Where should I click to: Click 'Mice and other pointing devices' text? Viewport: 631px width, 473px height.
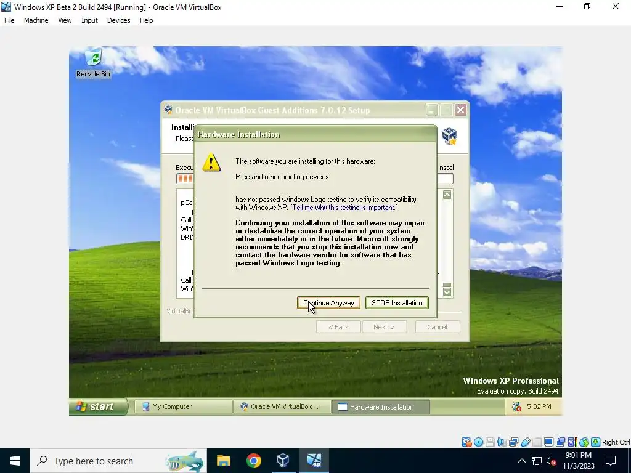282,177
